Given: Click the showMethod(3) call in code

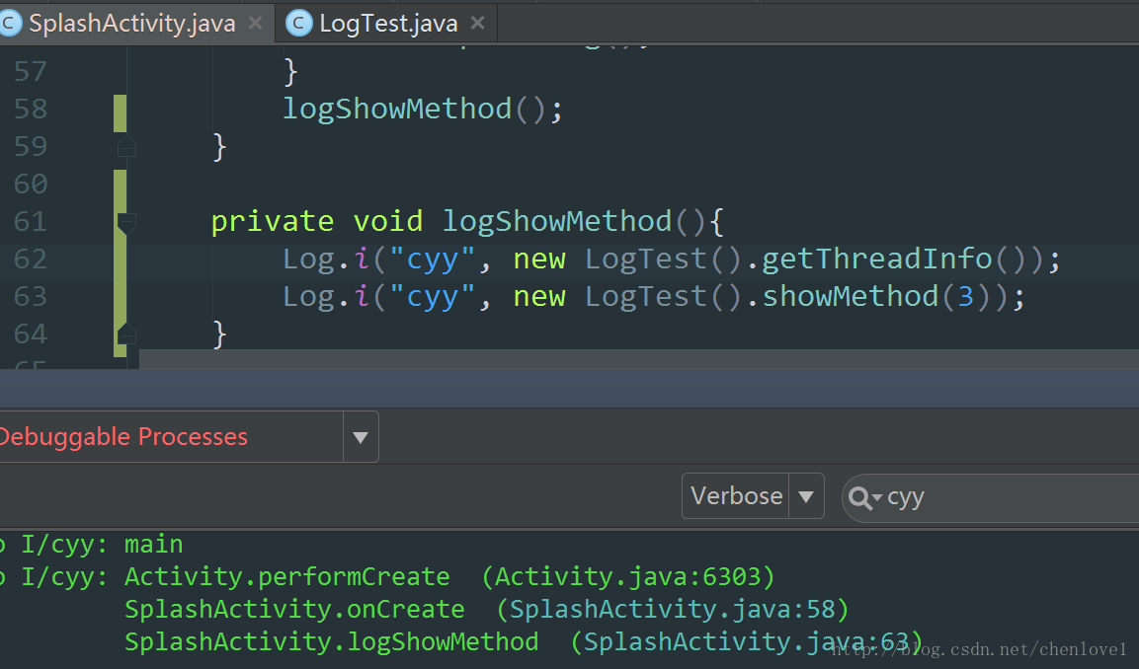Looking at the screenshot, I should [x=876, y=297].
